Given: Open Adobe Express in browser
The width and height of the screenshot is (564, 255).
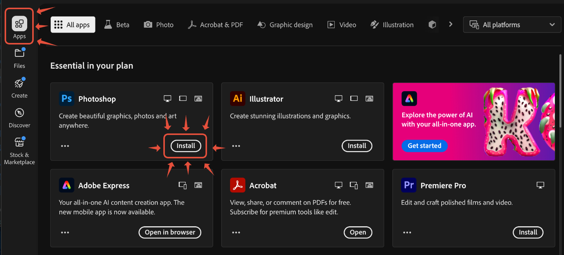Looking at the screenshot, I should coord(170,232).
